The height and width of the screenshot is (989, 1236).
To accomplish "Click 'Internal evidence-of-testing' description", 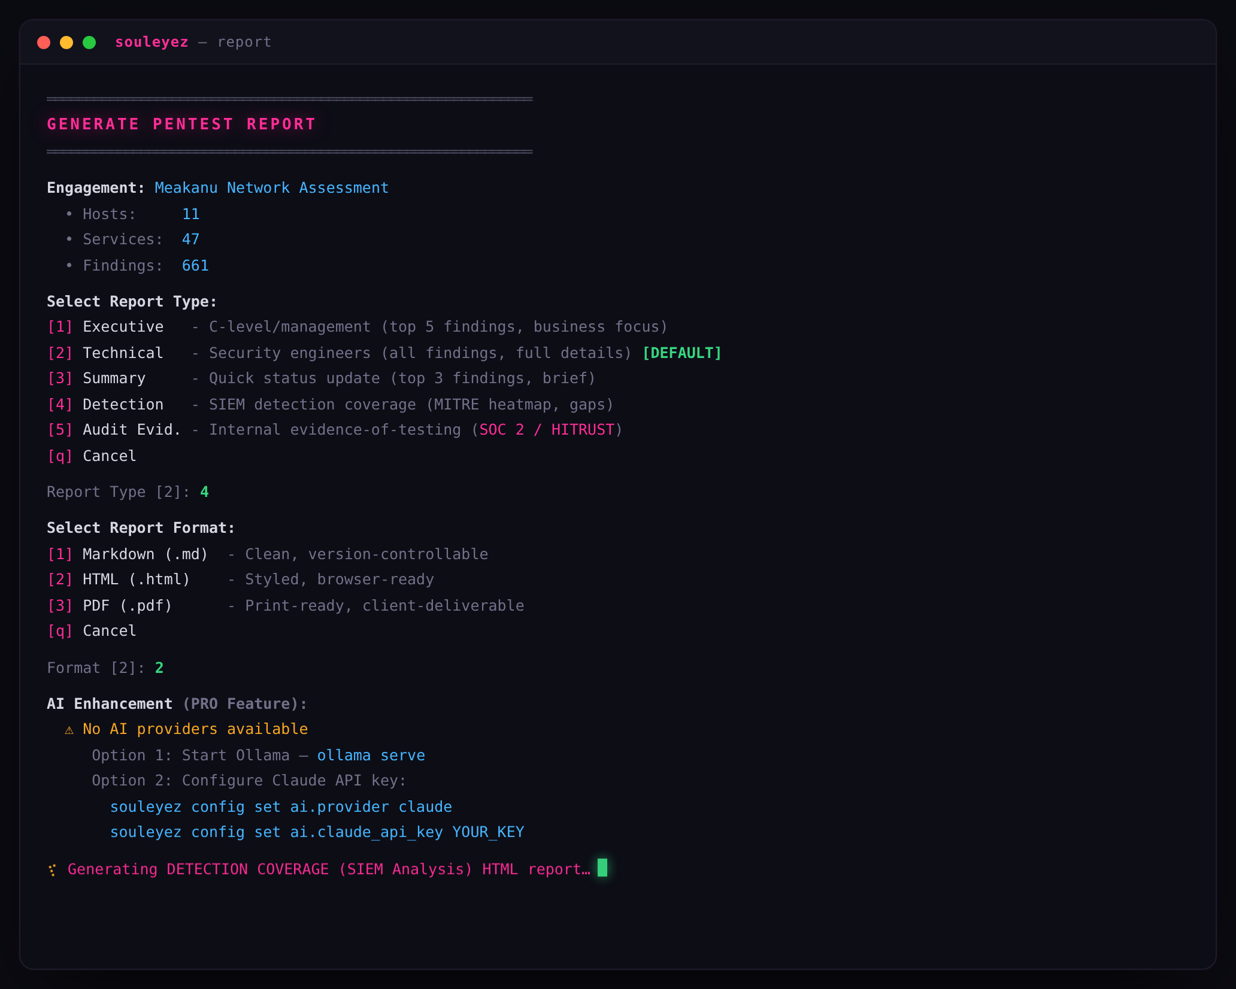I will point(335,430).
